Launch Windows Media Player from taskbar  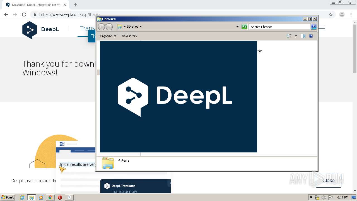point(41,197)
